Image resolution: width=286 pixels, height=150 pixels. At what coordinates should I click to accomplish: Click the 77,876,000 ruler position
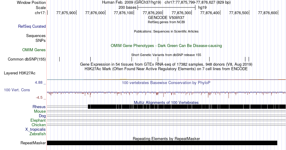(95, 13)
